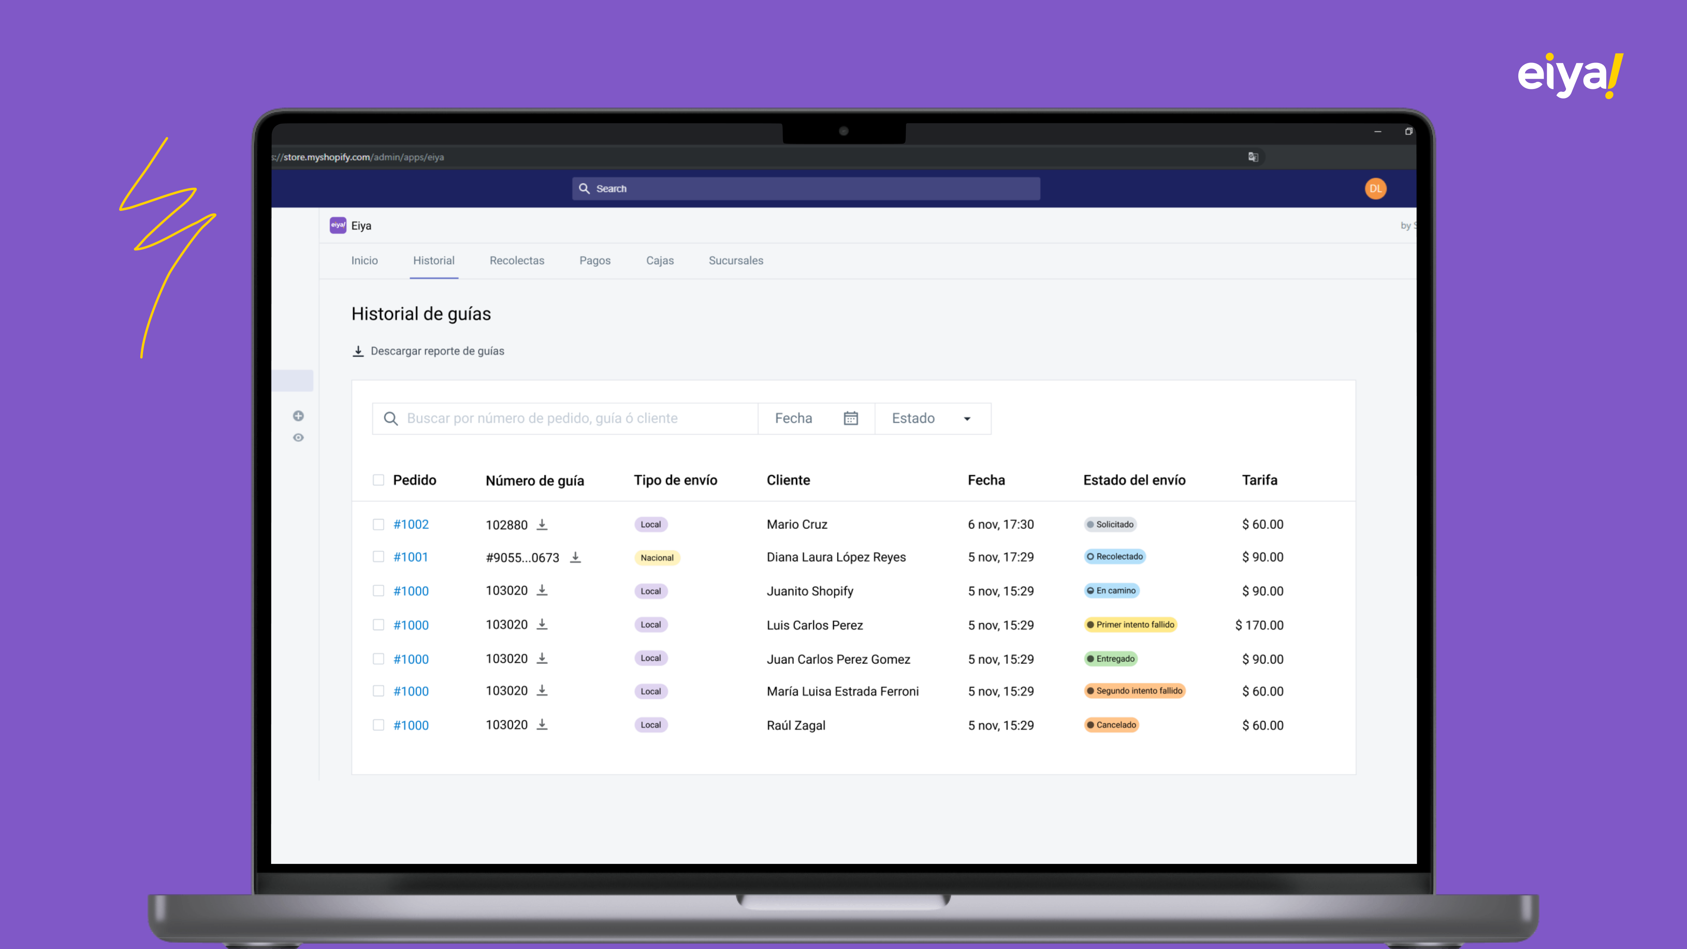1687x949 pixels.
Task: Click the Nacional shipping type badge
Action: (657, 558)
